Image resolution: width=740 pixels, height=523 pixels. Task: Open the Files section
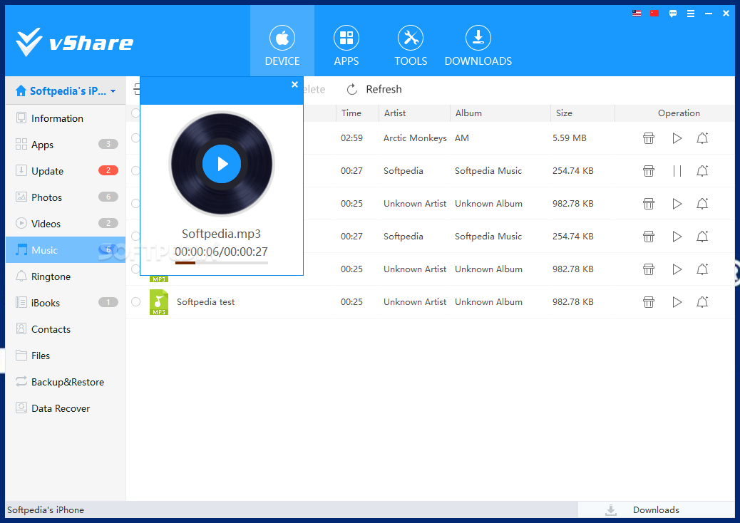[66, 356]
